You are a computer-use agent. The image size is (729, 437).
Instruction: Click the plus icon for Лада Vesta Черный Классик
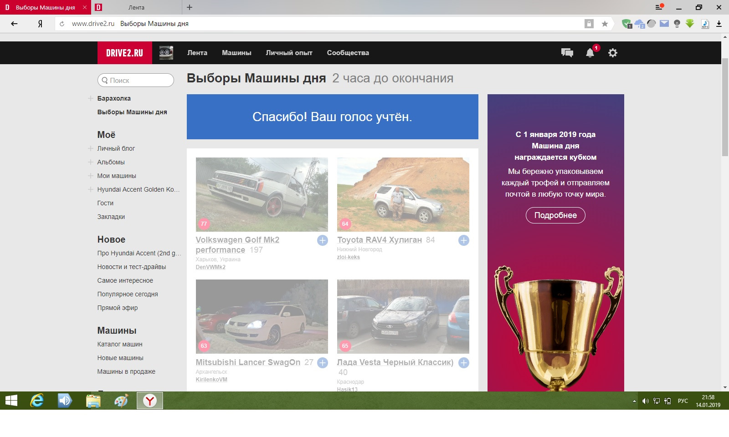click(x=464, y=363)
